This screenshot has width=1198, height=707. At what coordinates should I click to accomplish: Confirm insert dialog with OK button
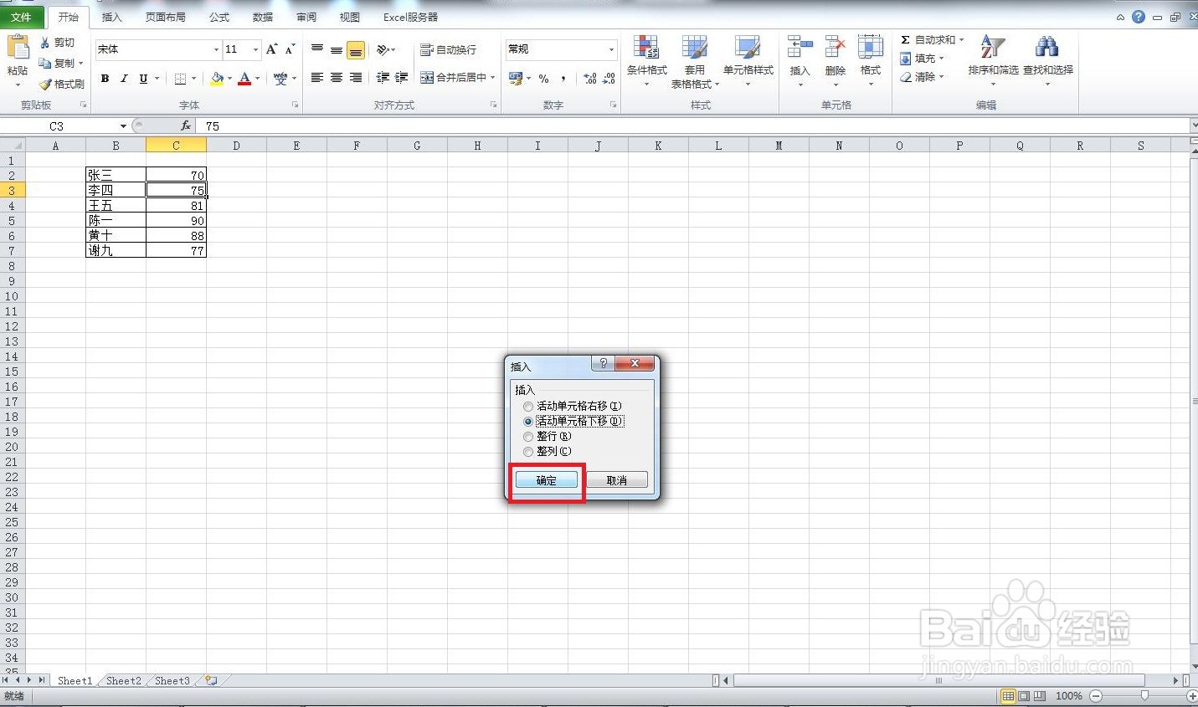[x=546, y=480]
